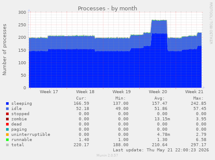
Task: Click the 'stopped' legend label
Action: [20, 114]
